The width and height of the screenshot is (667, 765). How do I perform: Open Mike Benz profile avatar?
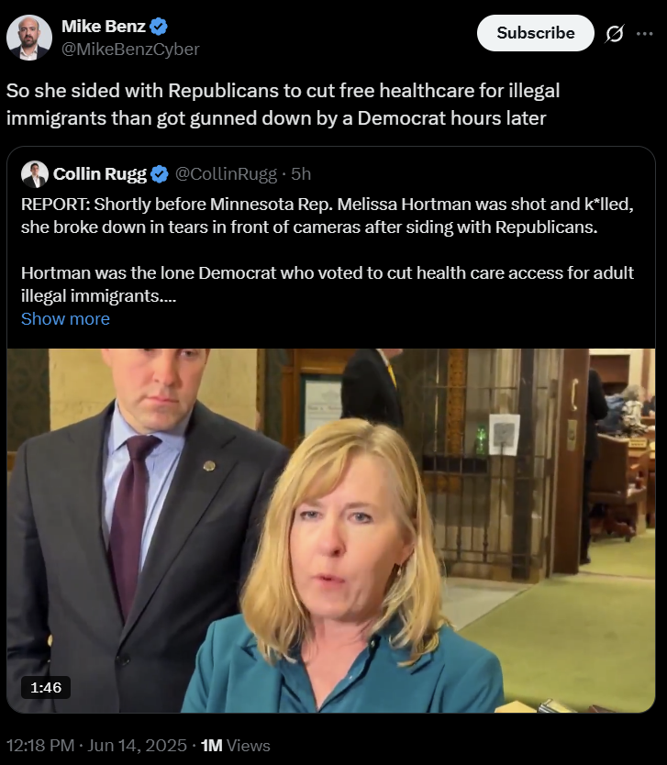click(28, 38)
